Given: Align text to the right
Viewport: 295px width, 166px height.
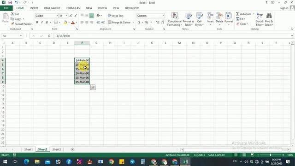Looking at the screenshot, I should click(91, 22).
